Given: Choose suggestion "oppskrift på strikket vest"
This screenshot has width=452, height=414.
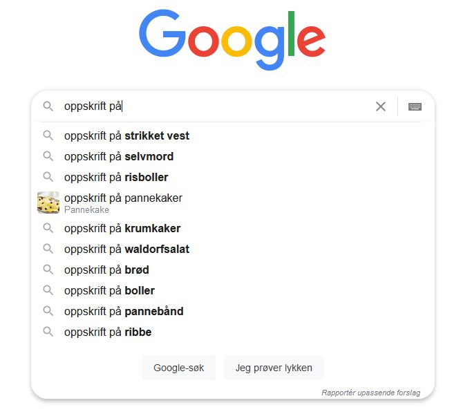Looking at the screenshot, I should point(126,135).
